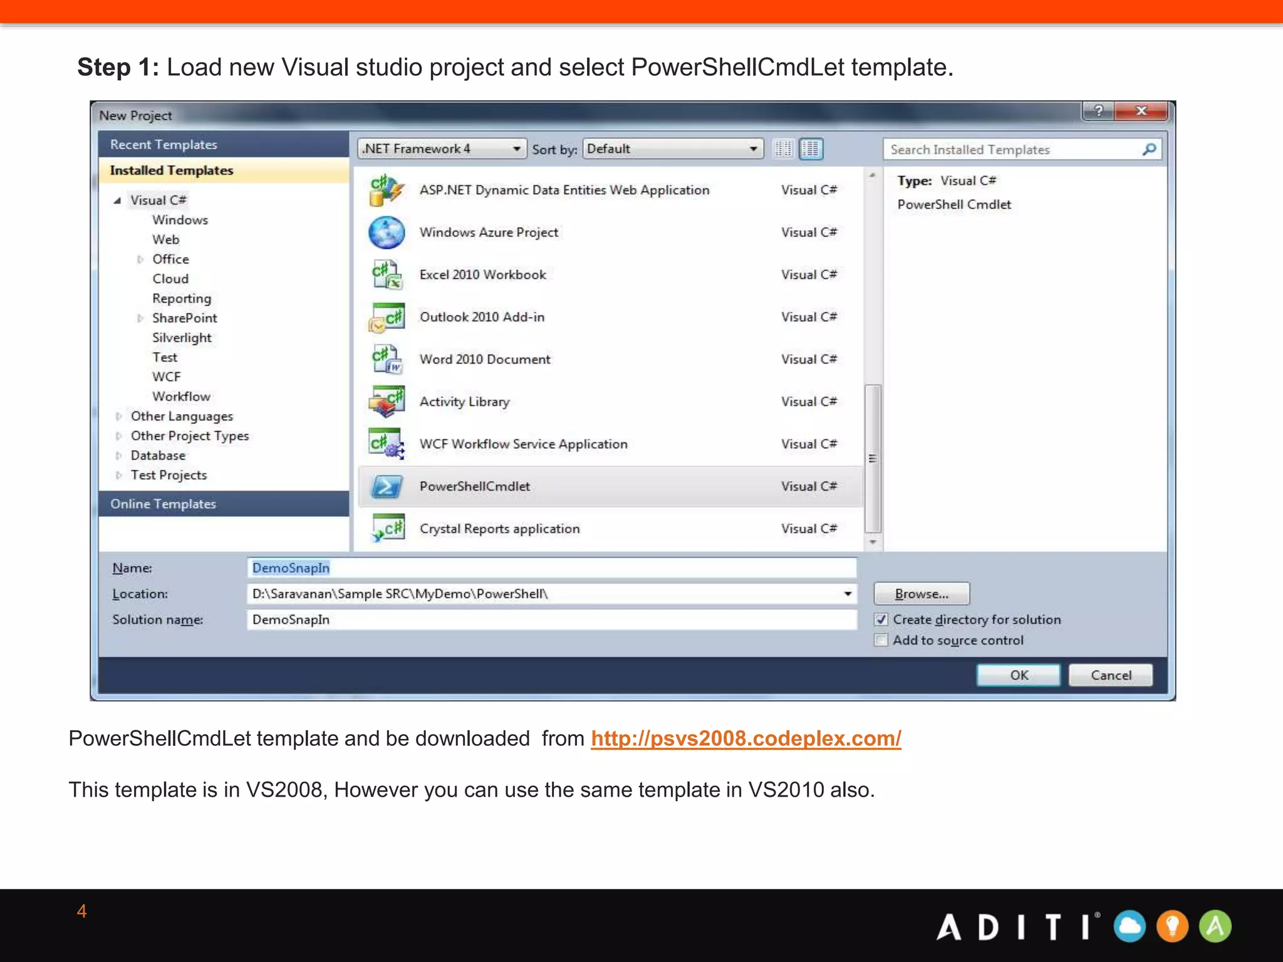Image resolution: width=1283 pixels, height=962 pixels.
Task: Click the template list scroll-down arrow
Action: pyautogui.click(x=873, y=542)
